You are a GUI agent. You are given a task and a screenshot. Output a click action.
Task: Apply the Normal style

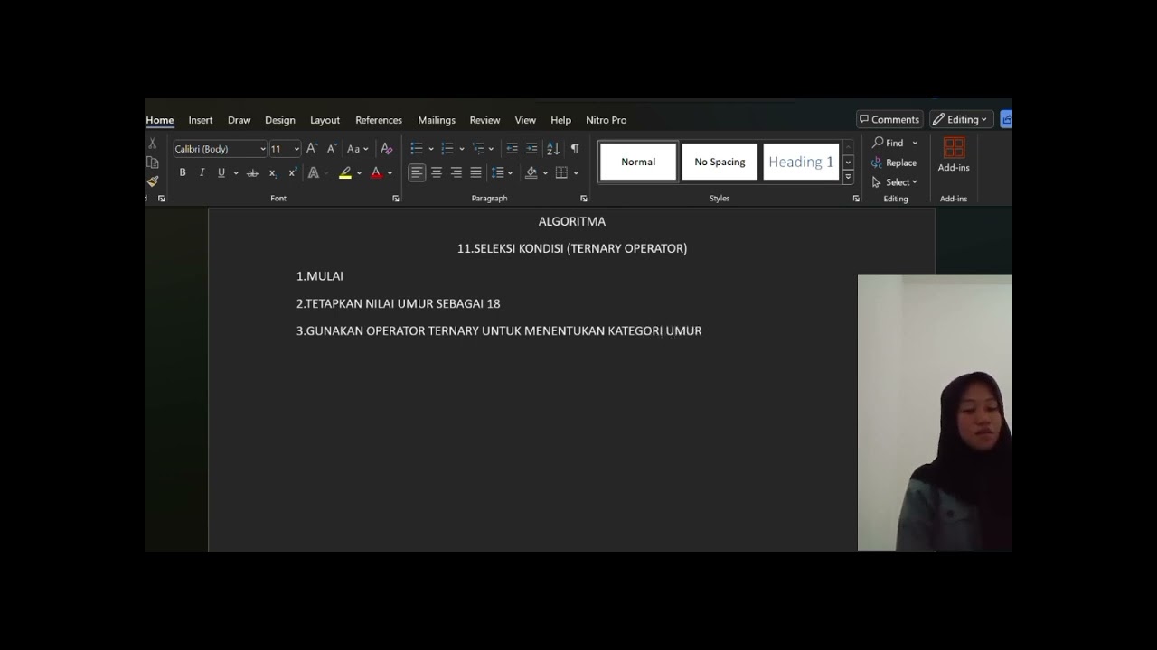[638, 162]
